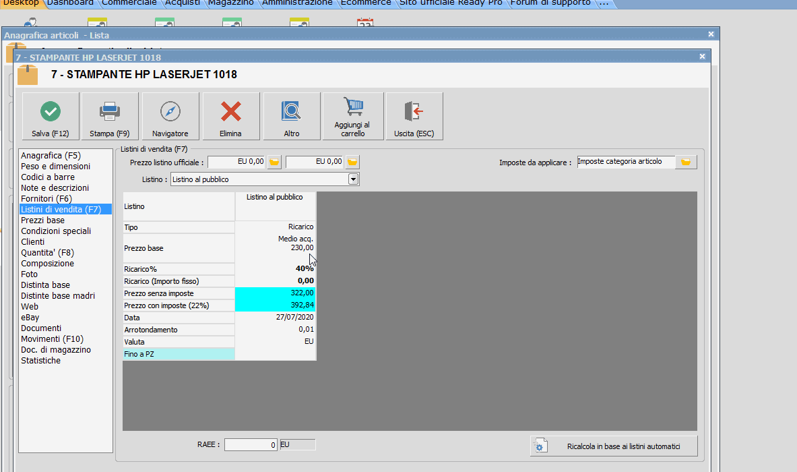Image resolution: width=797 pixels, height=472 pixels.
Task: Click Prezzo senza imposte value 322,00
Action: (275, 293)
